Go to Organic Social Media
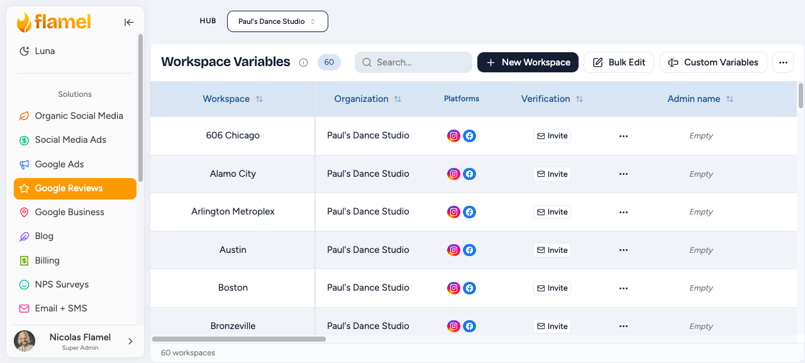The height and width of the screenshot is (363, 805). pyautogui.click(x=75, y=116)
